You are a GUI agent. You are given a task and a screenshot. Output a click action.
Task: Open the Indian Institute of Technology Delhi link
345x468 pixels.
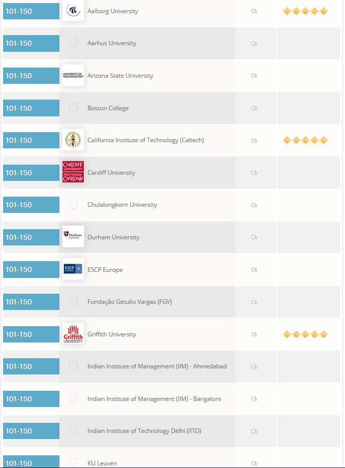[144, 431]
